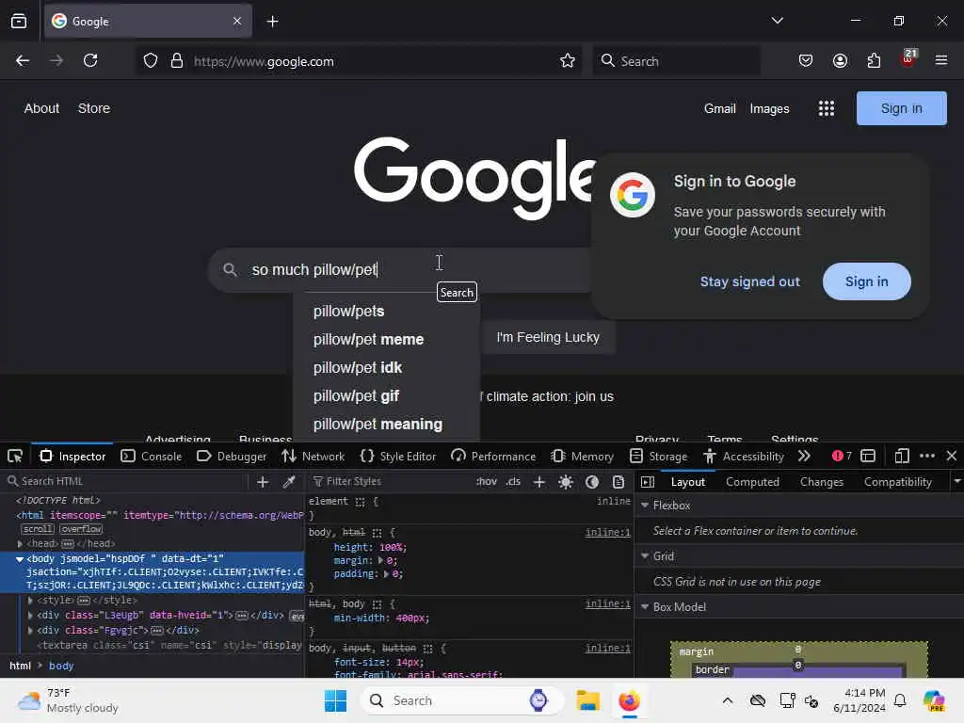The image size is (964, 723).
Task: Toggle the 3-pane inspector sidebar
Action: (x=648, y=482)
